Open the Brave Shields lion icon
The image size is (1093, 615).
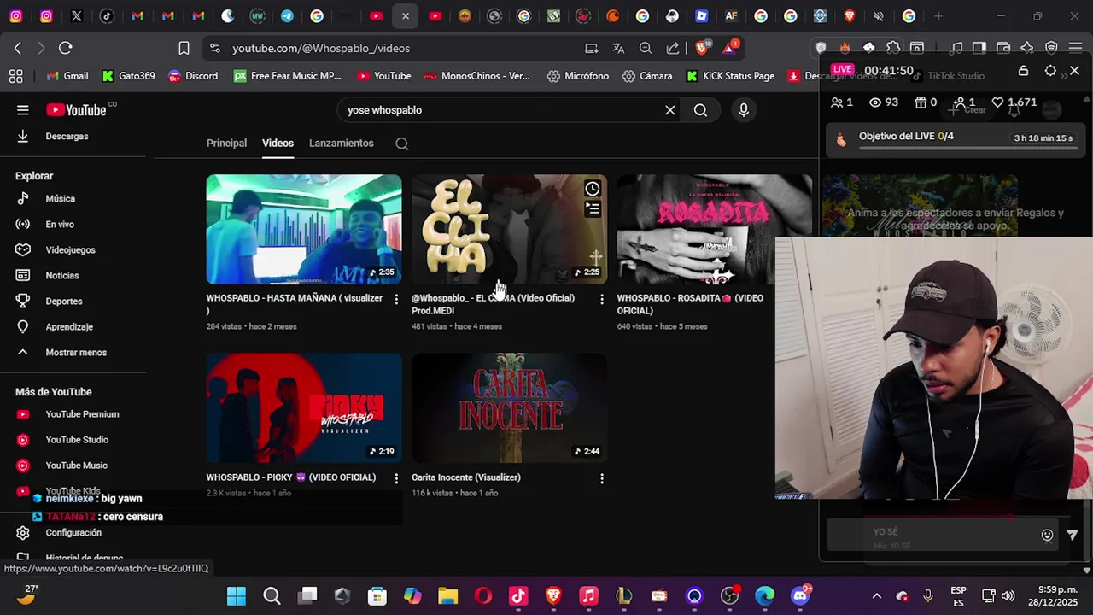click(701, 49)
